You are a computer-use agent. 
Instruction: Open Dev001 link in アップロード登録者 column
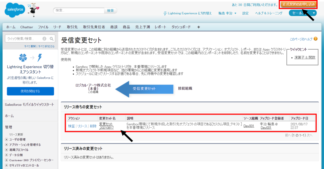[266, 128]
